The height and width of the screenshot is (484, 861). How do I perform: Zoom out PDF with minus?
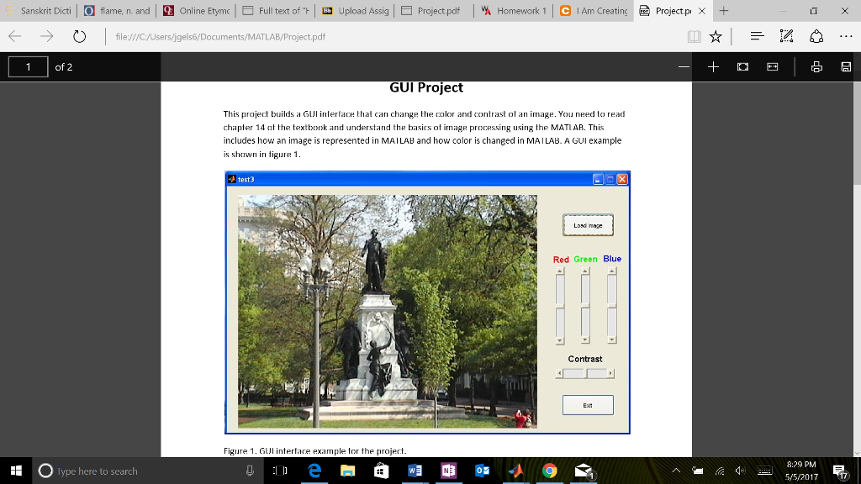click(x=684, y=67)
